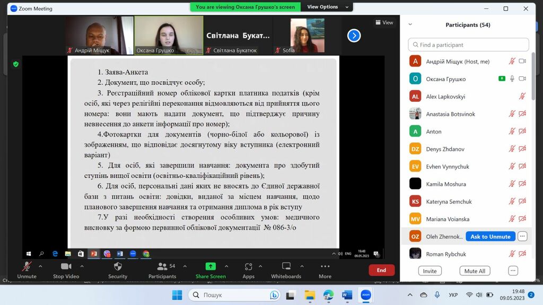Image resolution: width=543 pixels, height=305 pixels.
Task: Click the Share Screen icon
Action: click(211, 267)
